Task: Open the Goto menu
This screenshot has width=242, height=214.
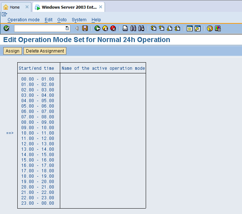Action: (62, 20)
